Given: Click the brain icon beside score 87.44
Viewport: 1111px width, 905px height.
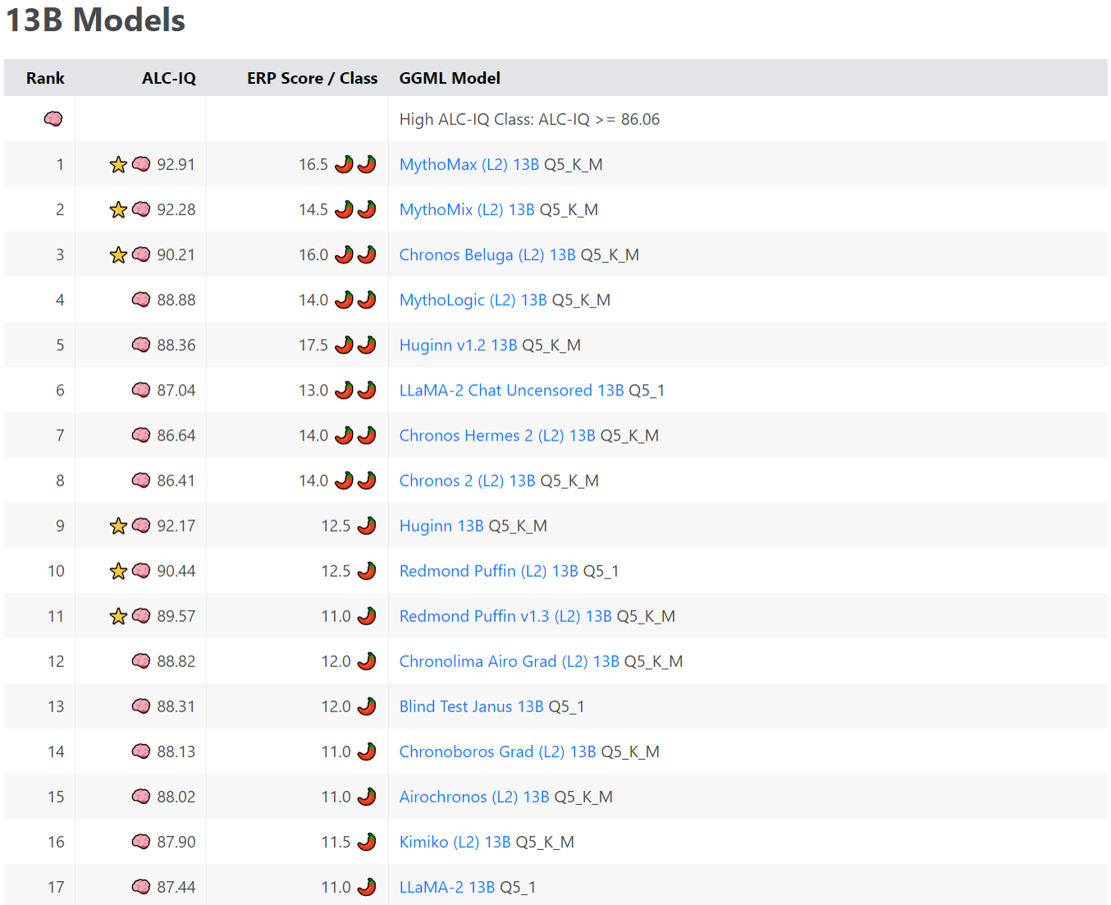Looking at the screenshot, I should 141,886.
